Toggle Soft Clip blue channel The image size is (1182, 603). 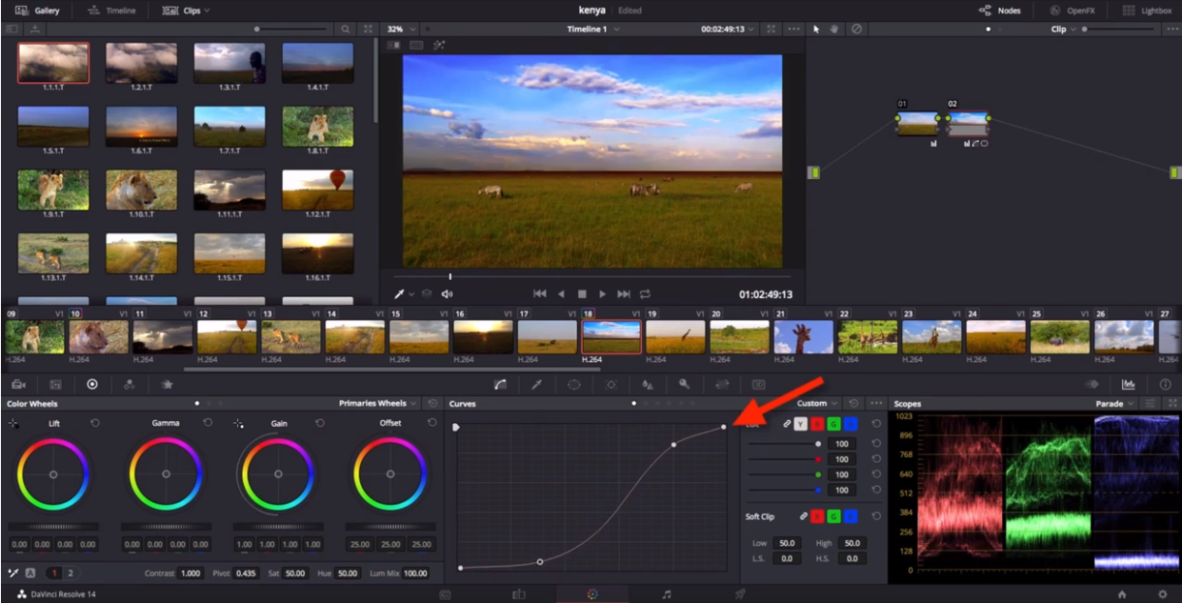click(x=850, y=516)
